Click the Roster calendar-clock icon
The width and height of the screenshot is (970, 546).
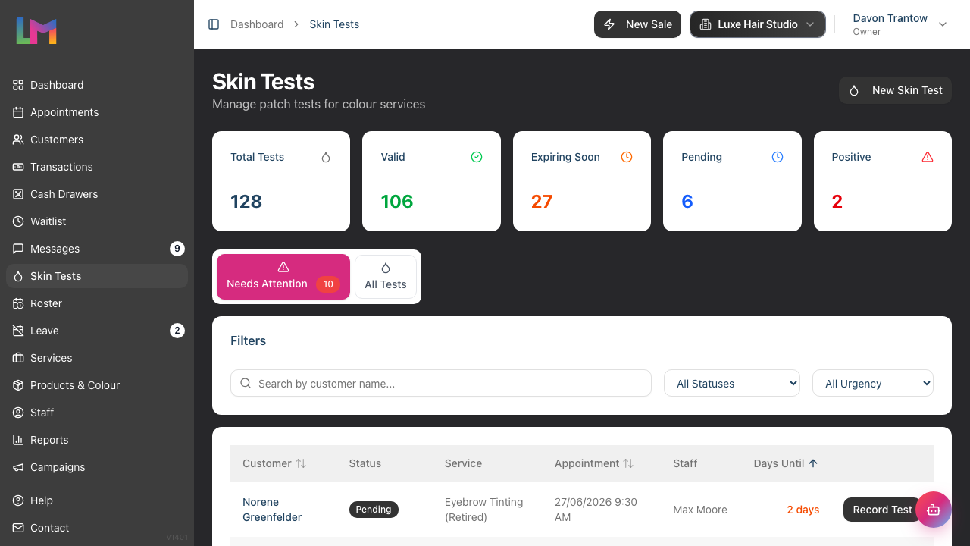(x=18, y=303)
